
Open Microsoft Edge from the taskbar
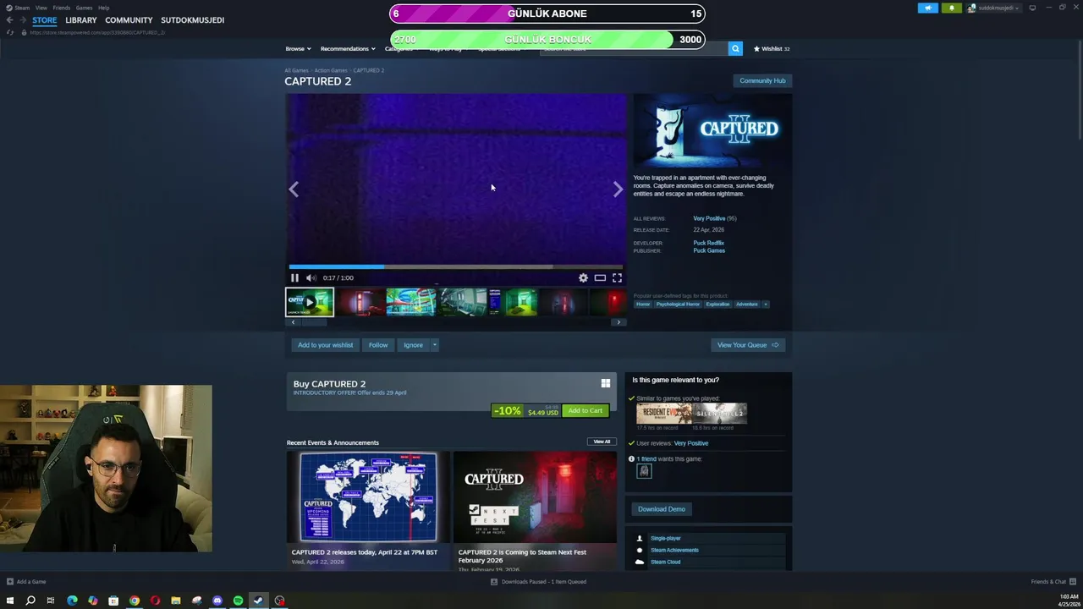point(72,601)
